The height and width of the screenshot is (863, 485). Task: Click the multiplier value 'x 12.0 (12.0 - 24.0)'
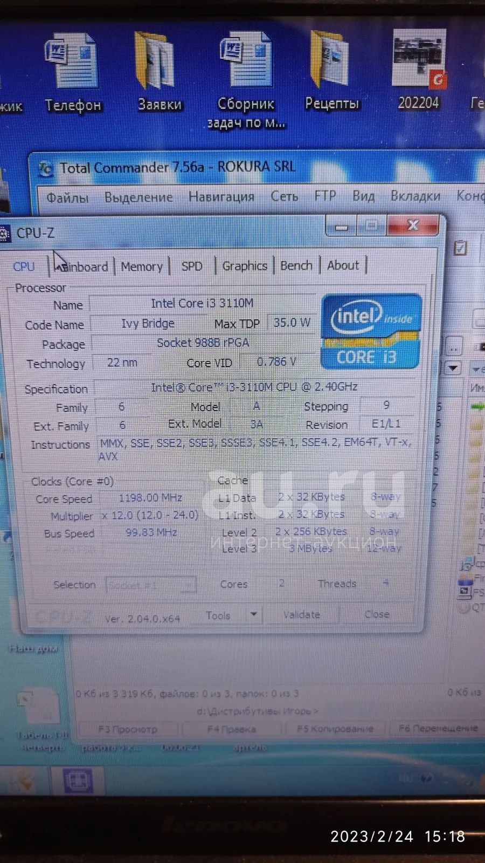(x=150, y=515)
